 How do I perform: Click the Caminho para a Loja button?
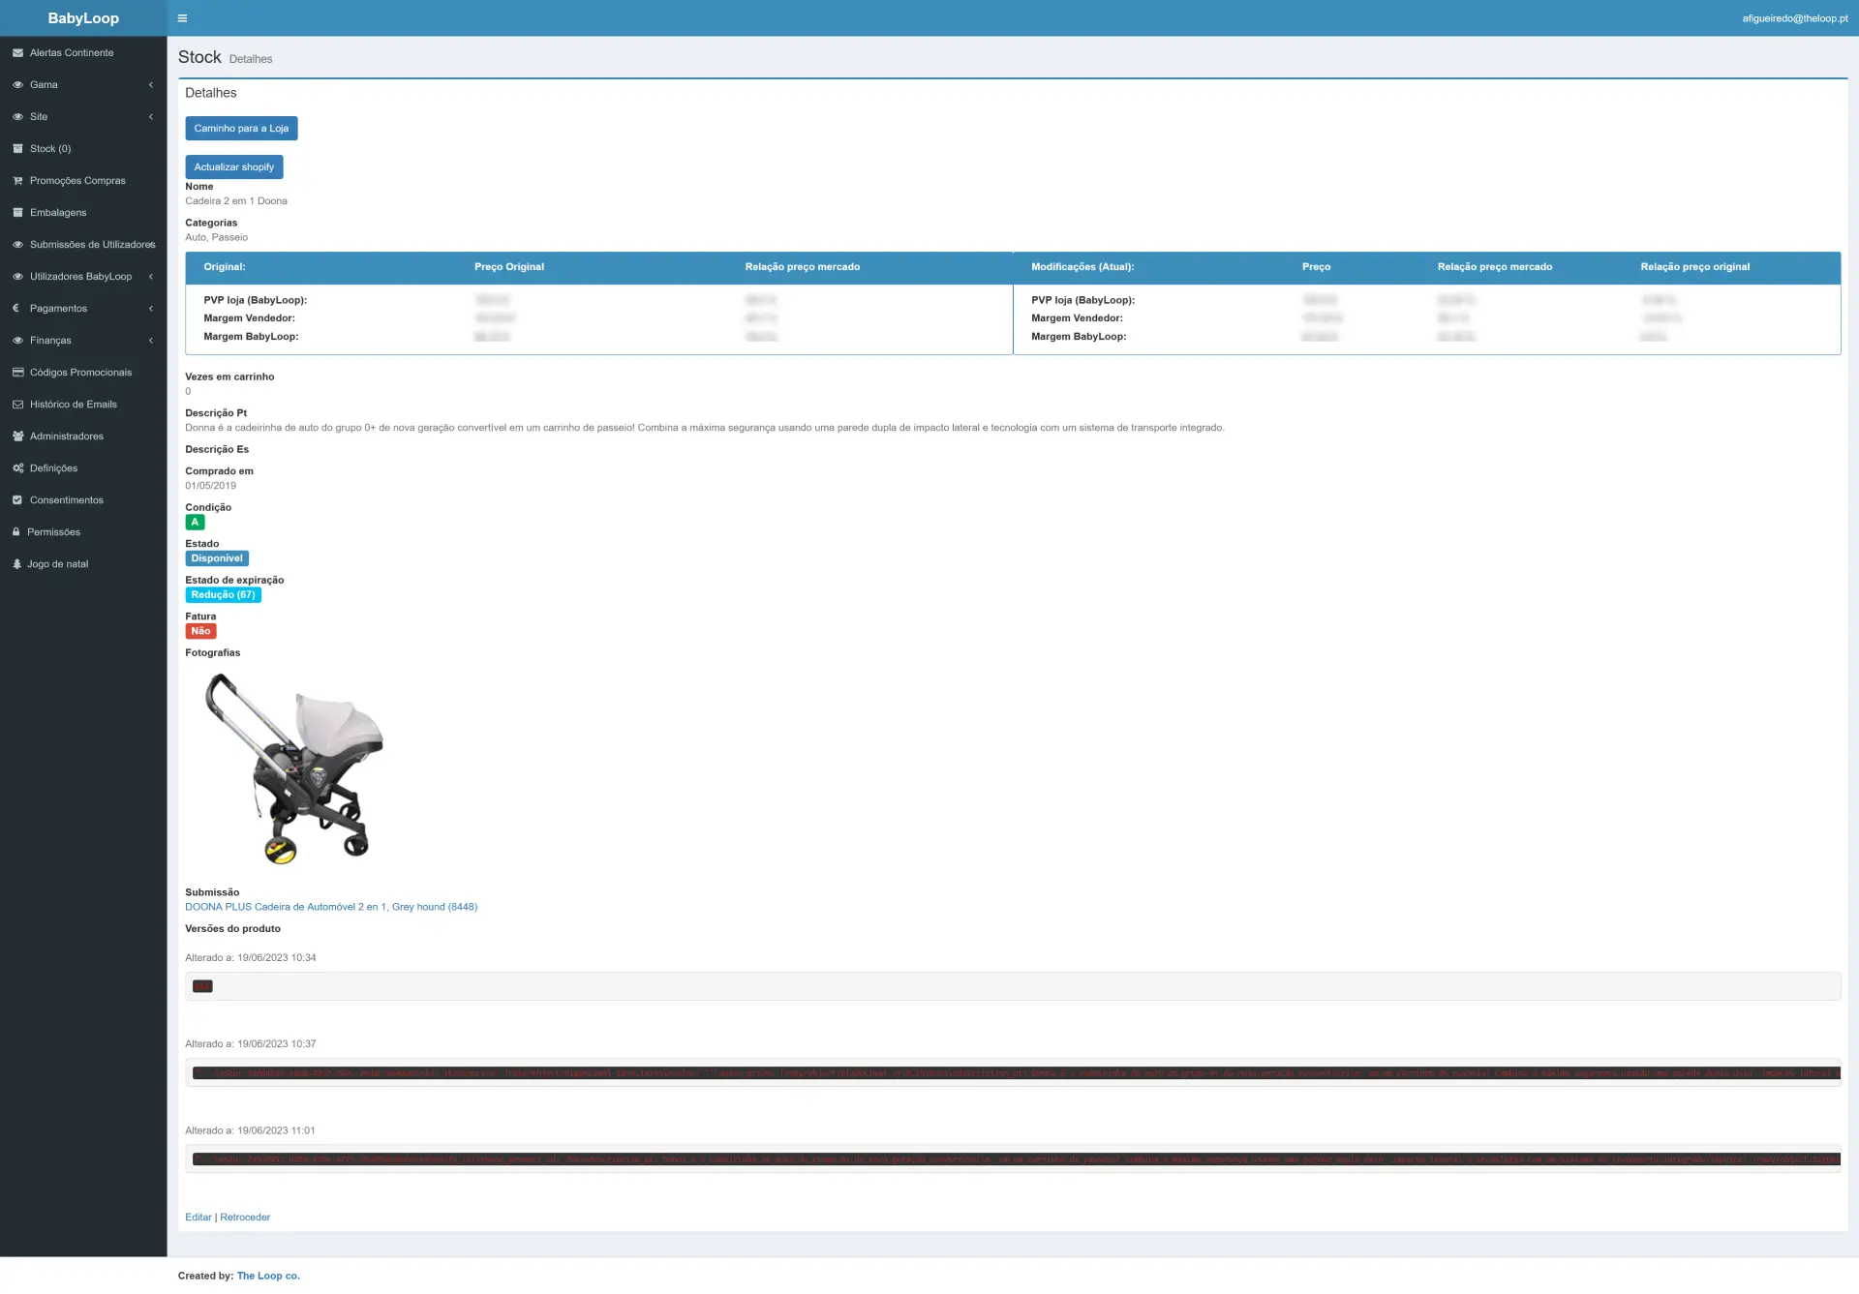(241, 129)
